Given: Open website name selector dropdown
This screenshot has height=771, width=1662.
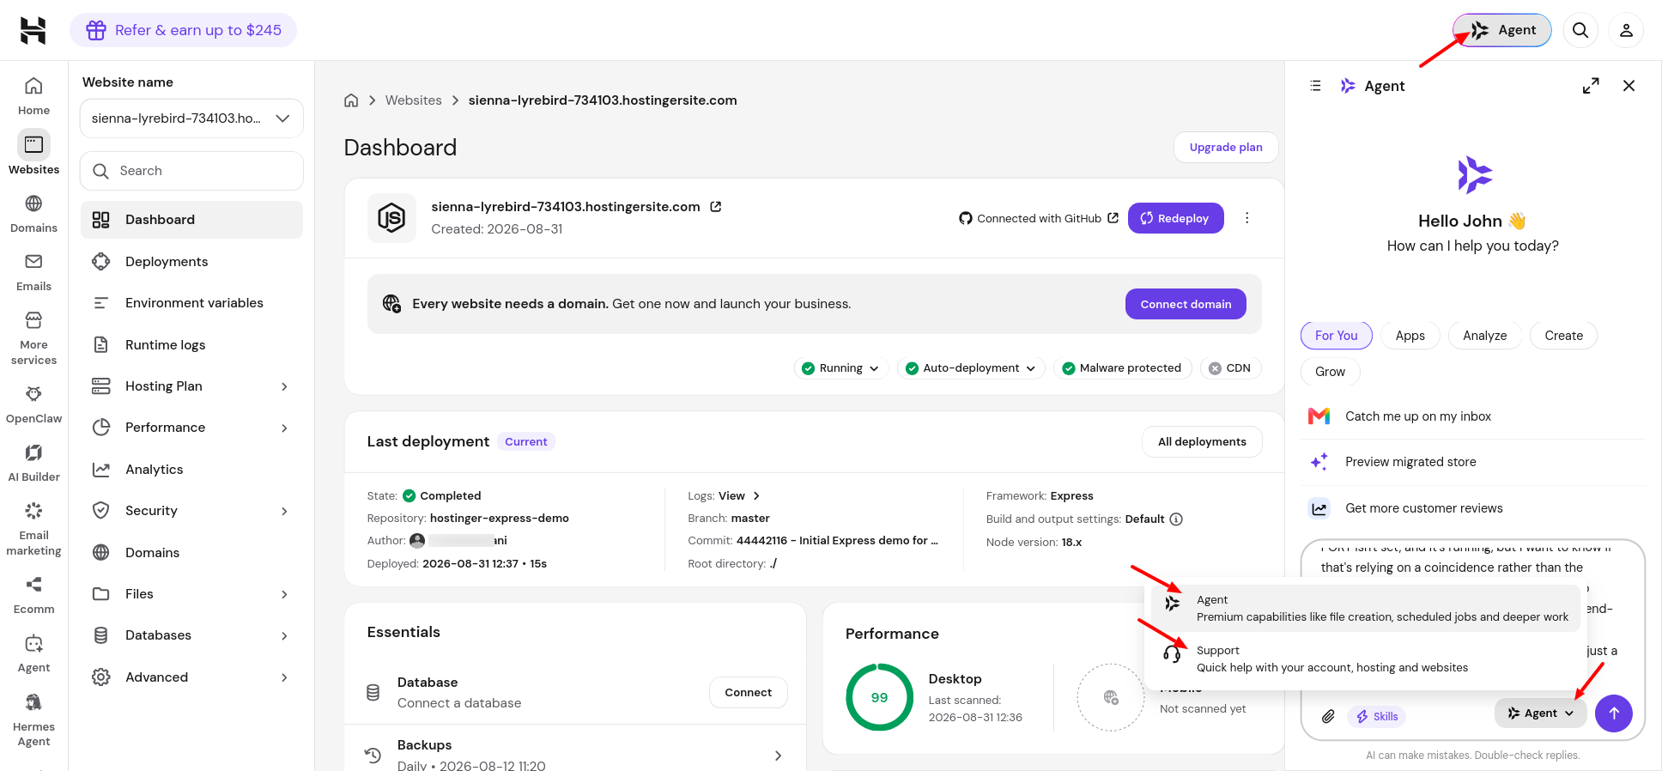Looking at the screenshot, I should [191, 118].
